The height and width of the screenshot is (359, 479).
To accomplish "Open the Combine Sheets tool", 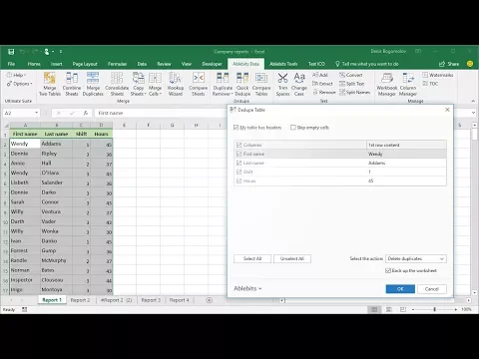I will 72,84.
